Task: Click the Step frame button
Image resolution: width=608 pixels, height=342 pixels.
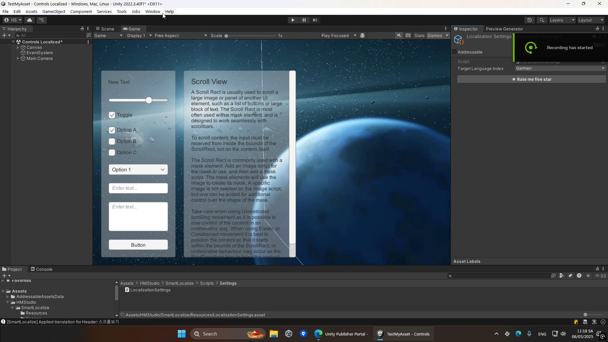Action: click(315, 20)
